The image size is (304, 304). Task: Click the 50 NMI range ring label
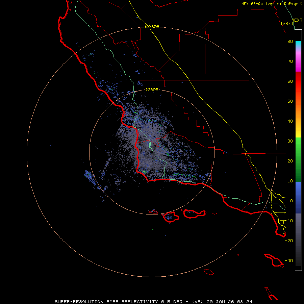point(152,89)
